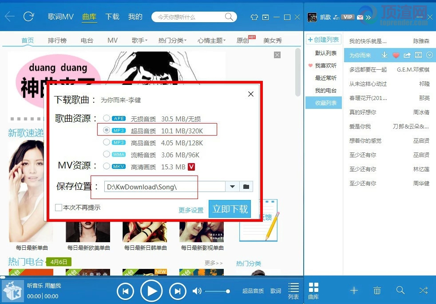Search the playlist with magnifier icon

coord(400,290)
